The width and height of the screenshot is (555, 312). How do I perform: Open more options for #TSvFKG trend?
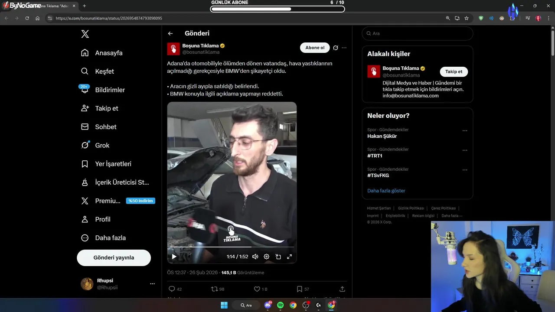(465, 170)
